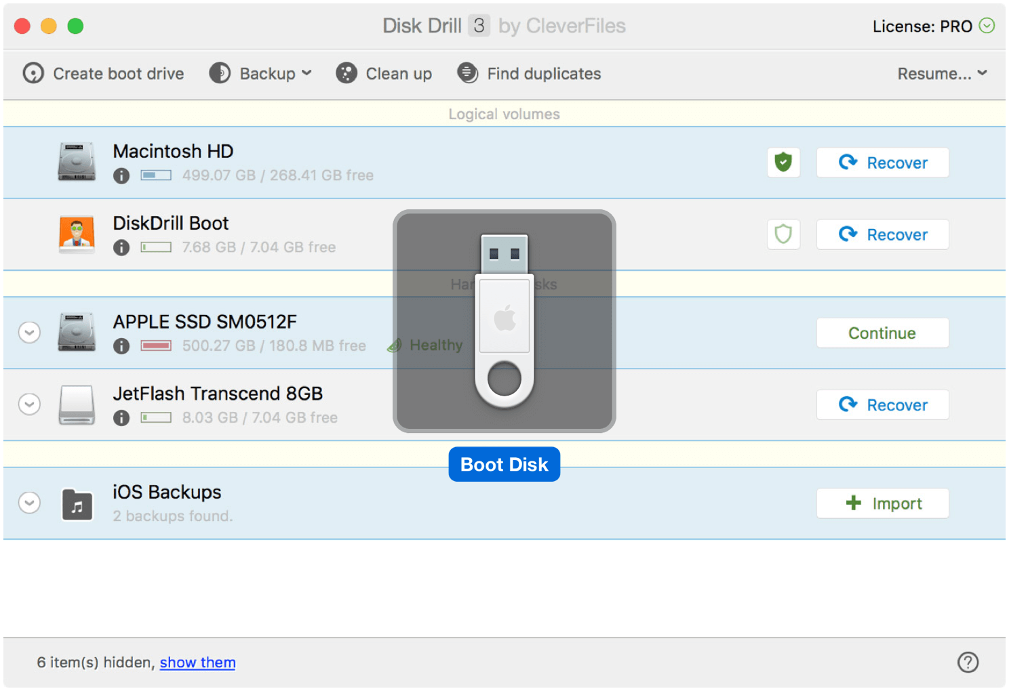Image resolution: width=1009 pixels, height=691 pixels.
Task: Toggle protection shield for DiskDrill Boot
Action: coord(783,234)
